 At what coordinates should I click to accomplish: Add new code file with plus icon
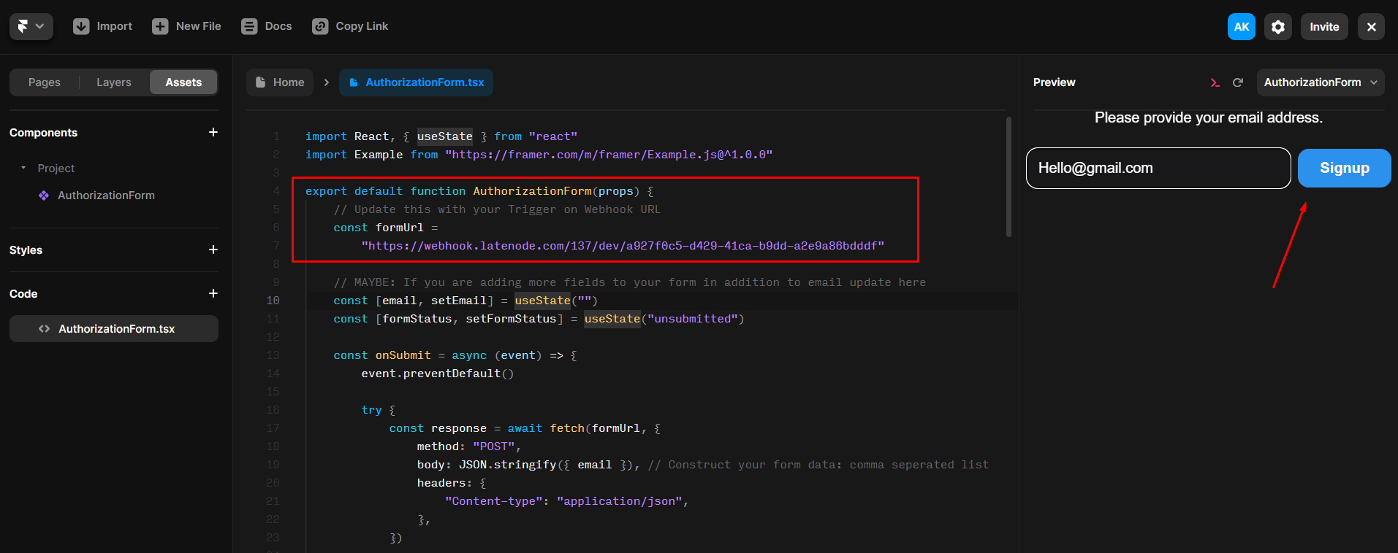point(213,293)
